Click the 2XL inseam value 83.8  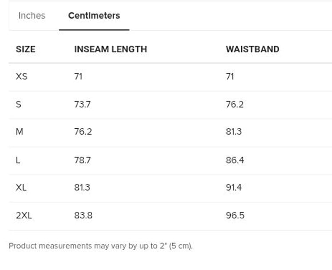coord(83,215)
